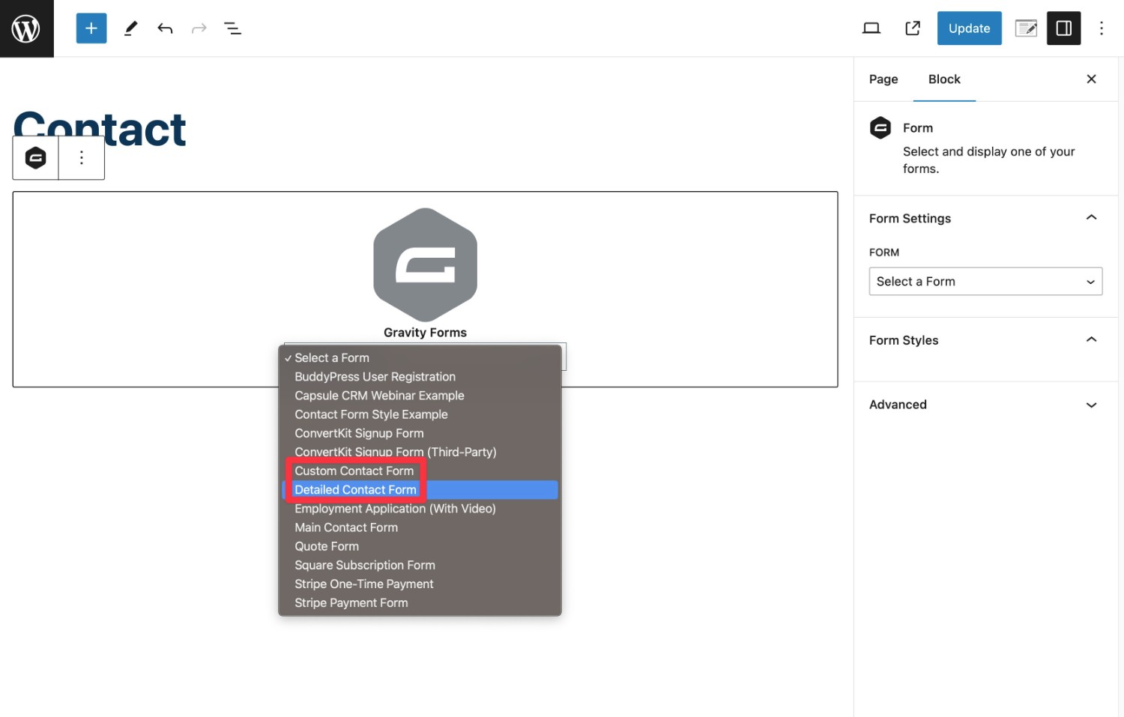Expand the Advanced panel
1124x717 pixels.
(985, 405)
